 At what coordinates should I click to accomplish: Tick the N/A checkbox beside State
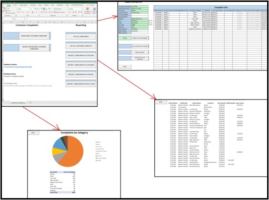[x=149, y=23]
